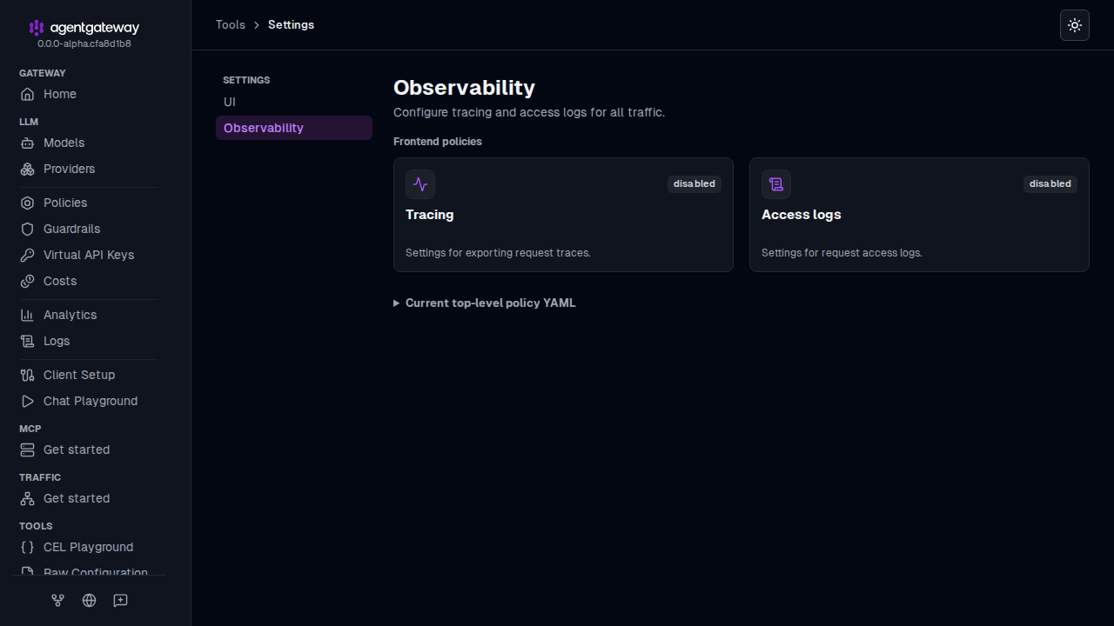Image resolution: width=1114 pixels, height=626 pixels.
Task: Click the Frontend policies label
Action: click(438, 141)
